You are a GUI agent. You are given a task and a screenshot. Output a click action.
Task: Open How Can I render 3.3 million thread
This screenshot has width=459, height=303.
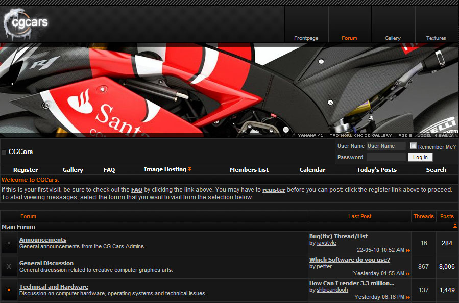[x=352, y=283]
